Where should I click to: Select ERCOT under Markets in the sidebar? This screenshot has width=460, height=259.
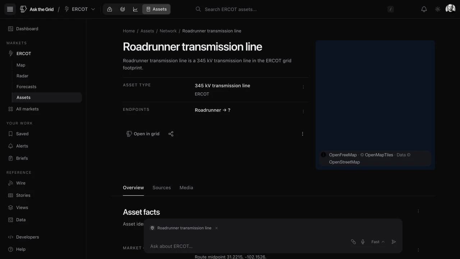point(43,54)
